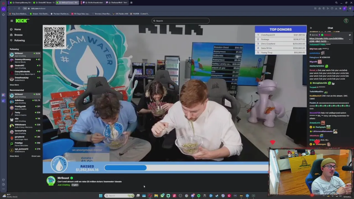The height and width of the screenshot is (199, 354).
Task: Hide the pinned chat message
Action: 350,35
